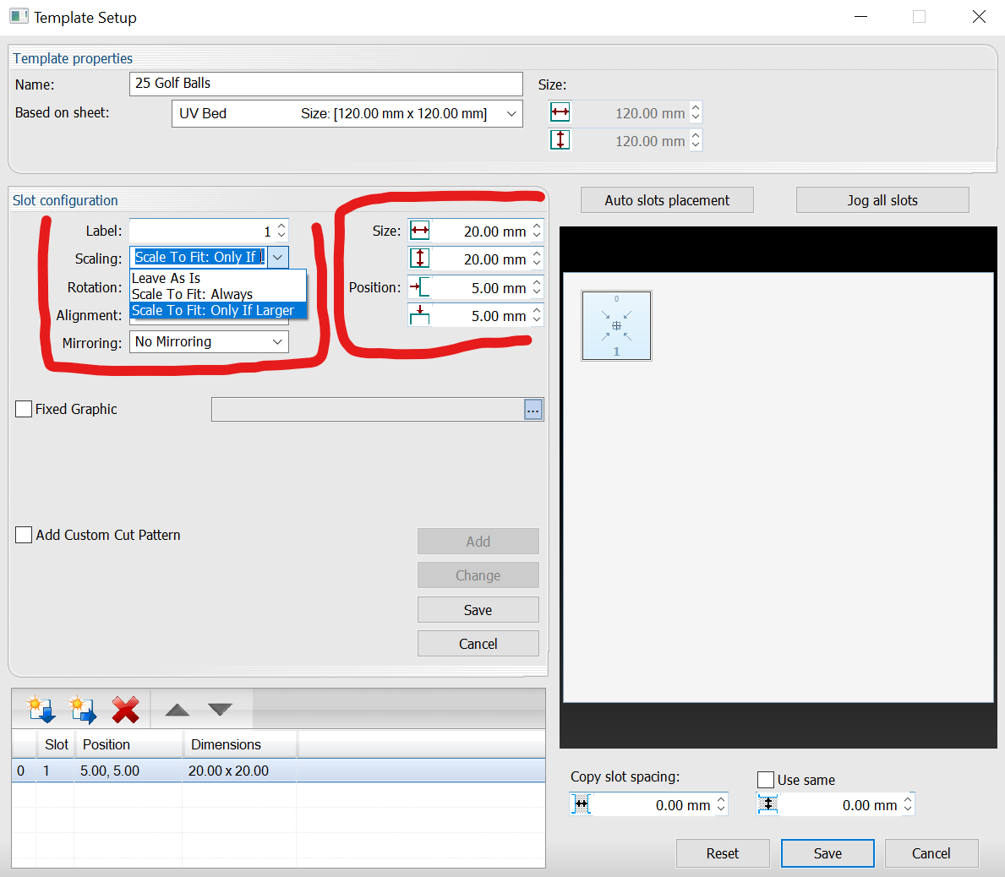This screenshot has height=877, width=1005.
Task: Click the slot height size icon
Action: 420,259
